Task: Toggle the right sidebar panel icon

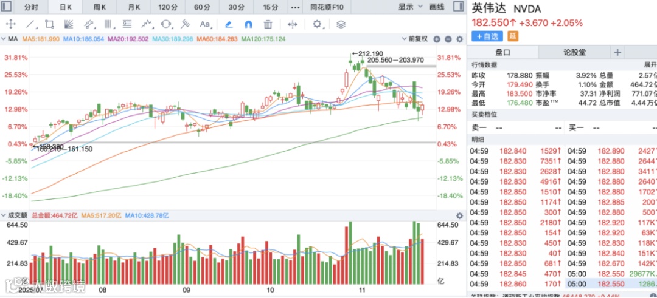Action: tap(458, 7)
